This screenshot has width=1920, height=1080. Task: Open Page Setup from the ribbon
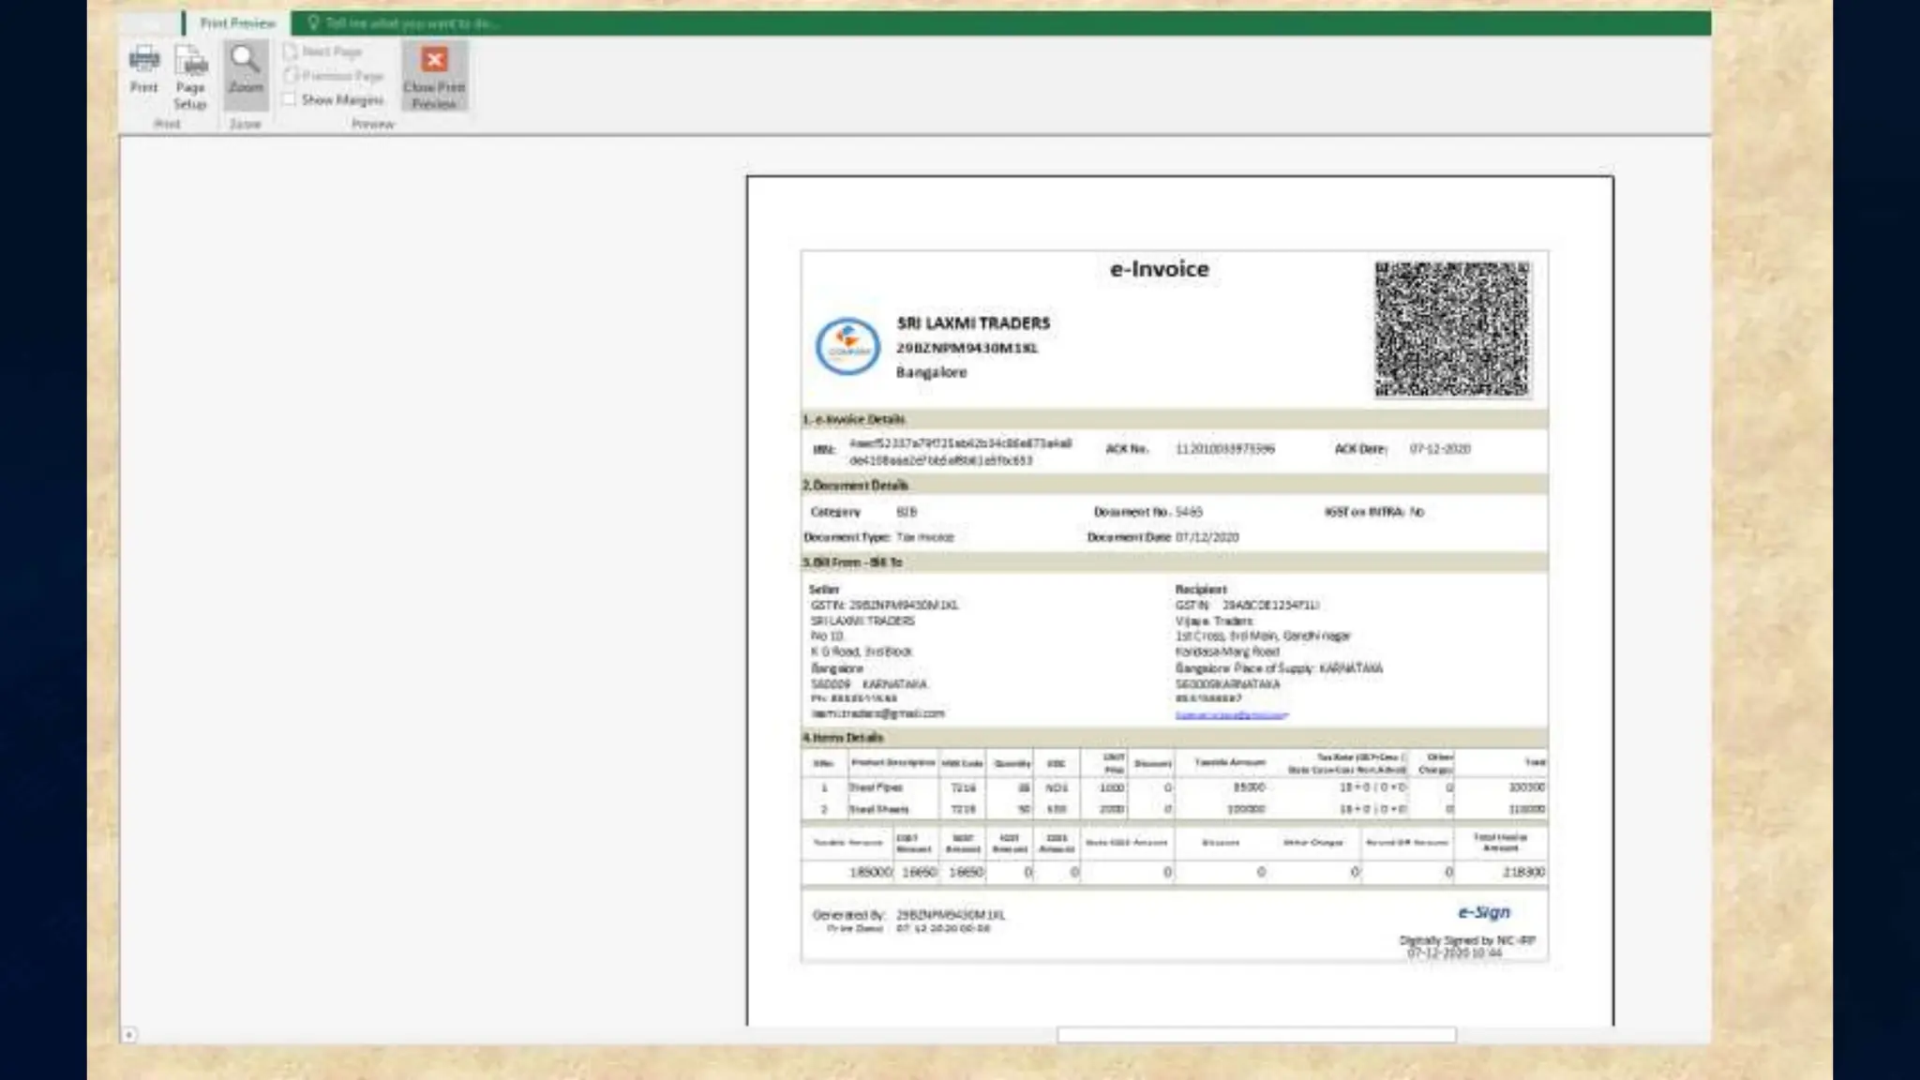(x=190, y=64)
